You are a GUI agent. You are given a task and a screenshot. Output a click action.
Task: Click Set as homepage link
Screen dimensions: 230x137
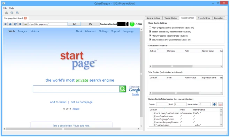(x=82, y=102)
